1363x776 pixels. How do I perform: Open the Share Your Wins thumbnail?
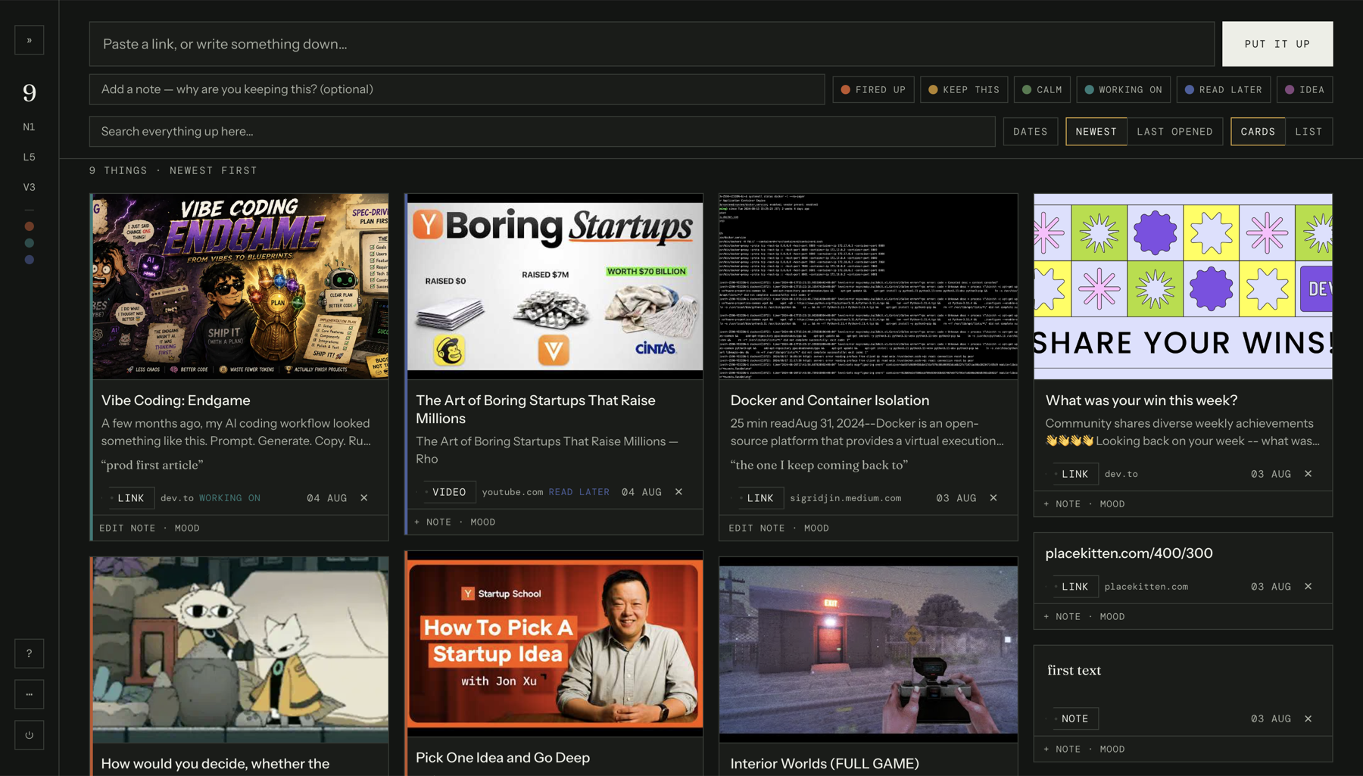point(1183,286)
